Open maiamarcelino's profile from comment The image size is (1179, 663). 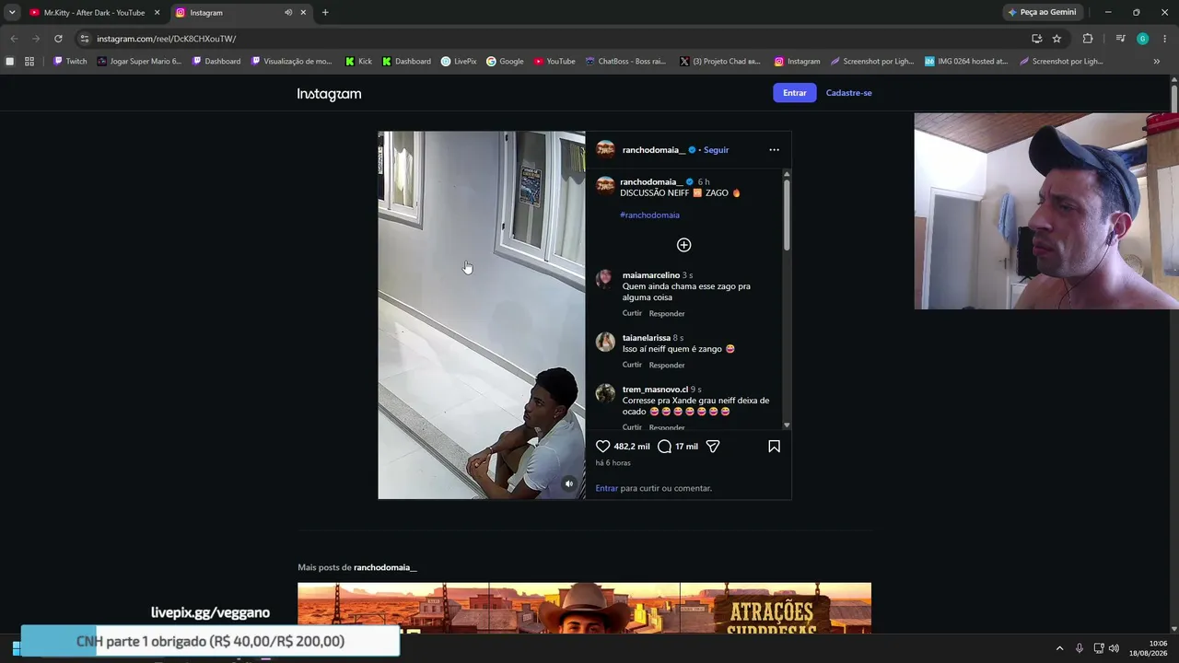[x=650, y=275]
